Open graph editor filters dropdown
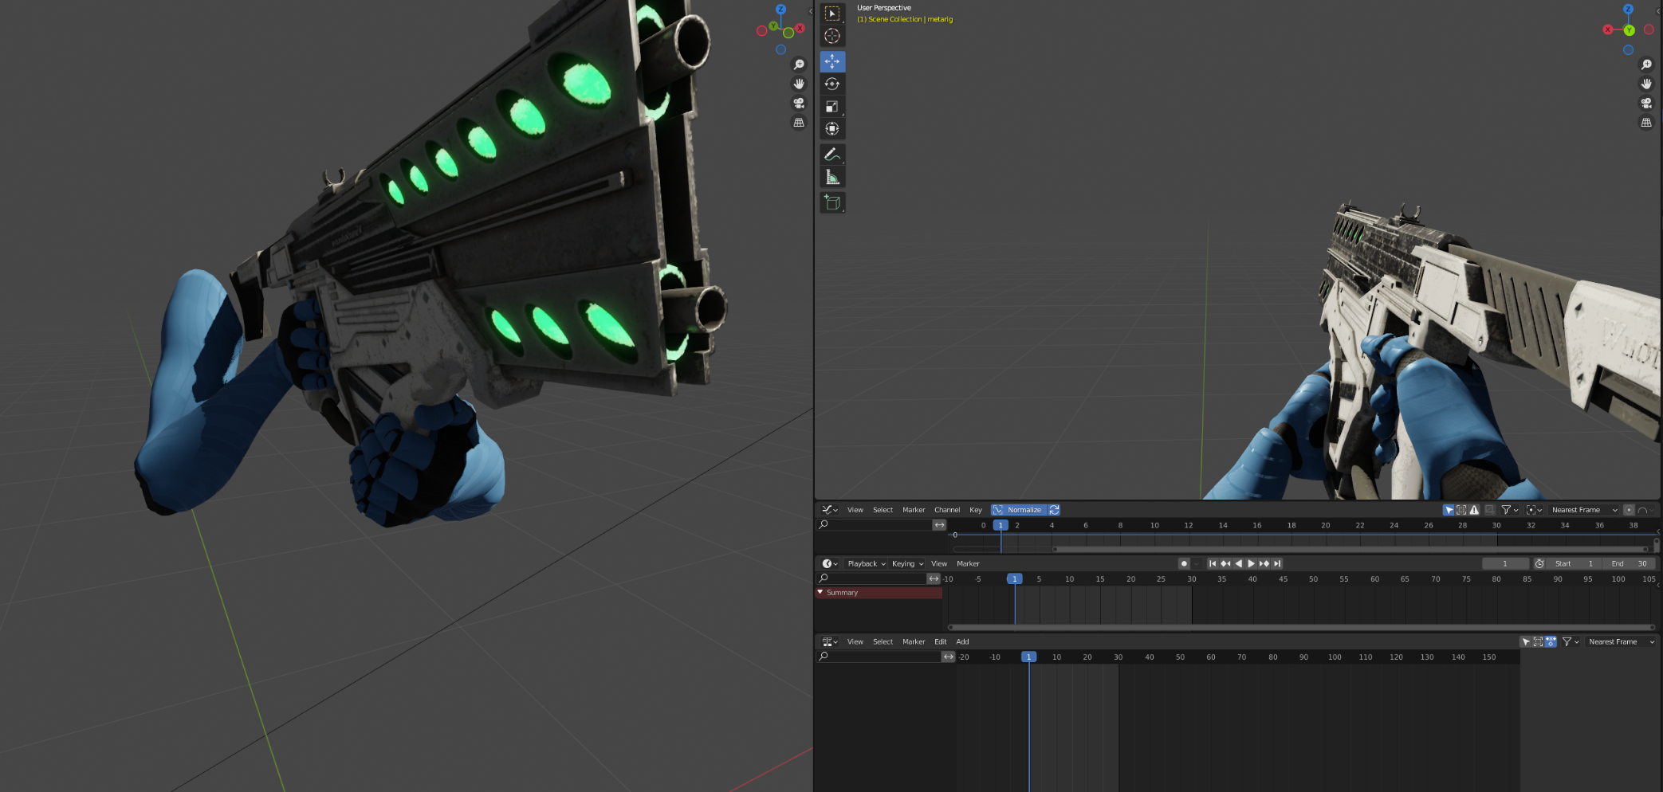The height and width of the screenshot is (792, 1663). (x=1510, y=510)
